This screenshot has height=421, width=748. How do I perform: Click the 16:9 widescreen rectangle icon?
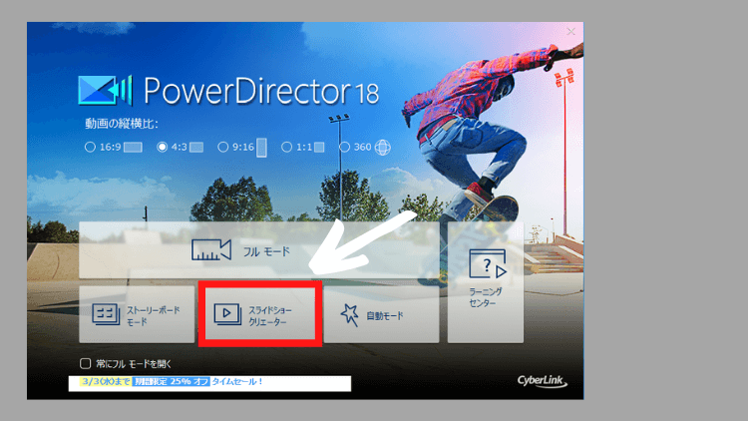pyautogui.click(x=133, y=147)
